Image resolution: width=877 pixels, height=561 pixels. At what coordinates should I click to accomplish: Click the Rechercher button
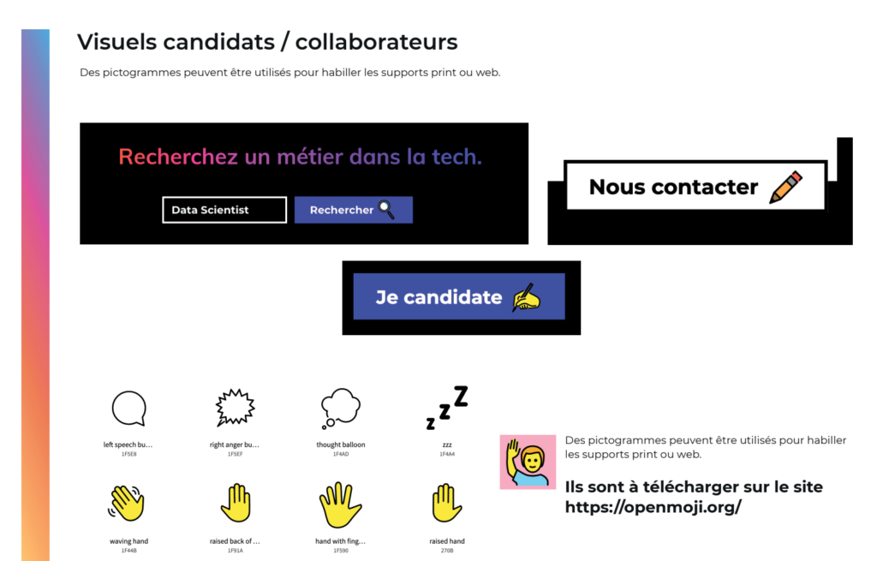[354, 210]
